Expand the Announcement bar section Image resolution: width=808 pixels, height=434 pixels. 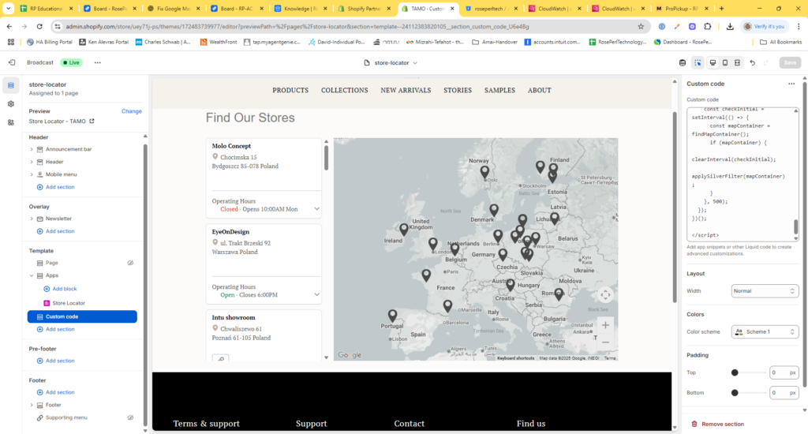[32, 149]
